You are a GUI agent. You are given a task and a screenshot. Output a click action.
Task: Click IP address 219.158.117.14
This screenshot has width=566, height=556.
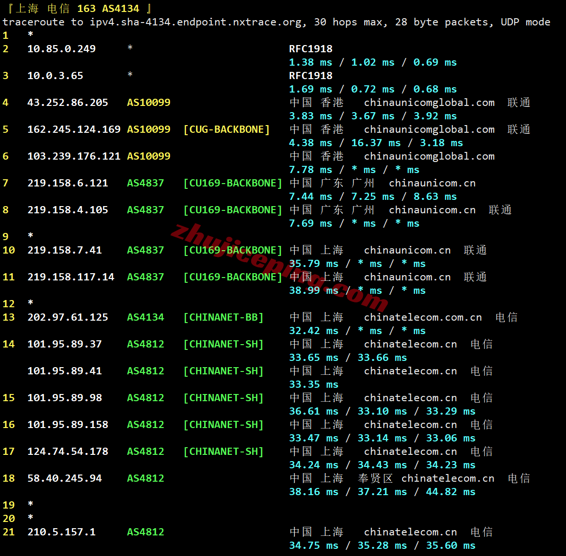[x=71, y=277]
